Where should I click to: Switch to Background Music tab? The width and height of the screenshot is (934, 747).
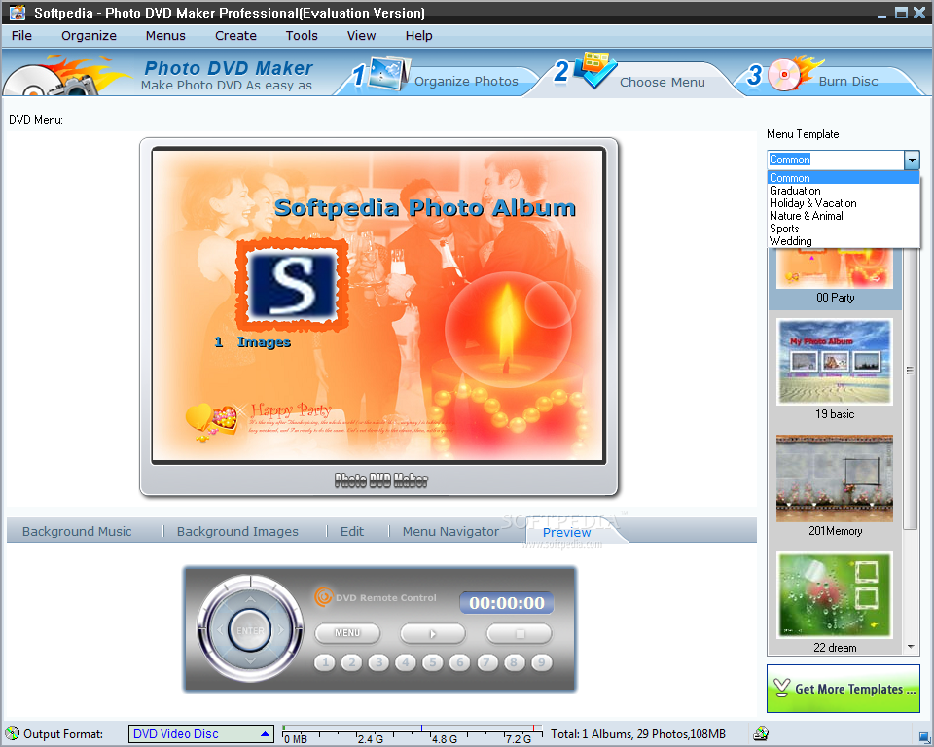(x=77, y=531)
